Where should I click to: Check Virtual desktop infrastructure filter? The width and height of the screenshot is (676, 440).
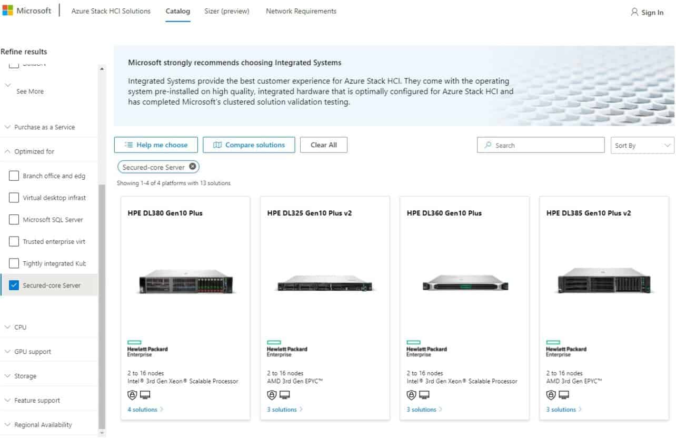click(14, 198)
